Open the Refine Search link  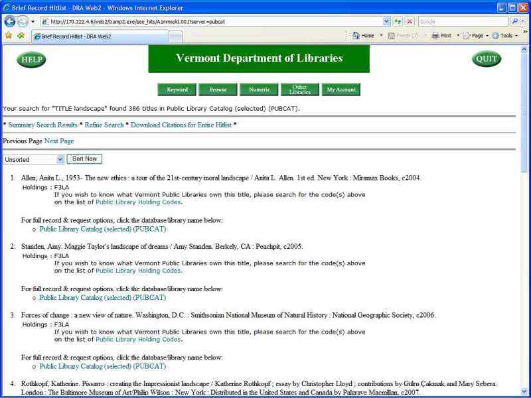(104, 125)
